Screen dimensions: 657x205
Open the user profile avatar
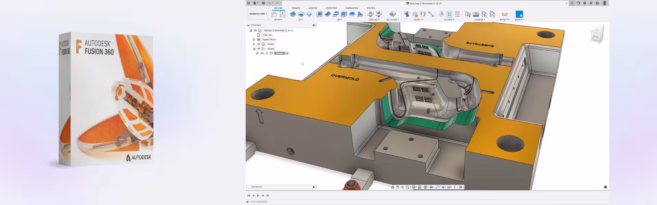(605, 3)
